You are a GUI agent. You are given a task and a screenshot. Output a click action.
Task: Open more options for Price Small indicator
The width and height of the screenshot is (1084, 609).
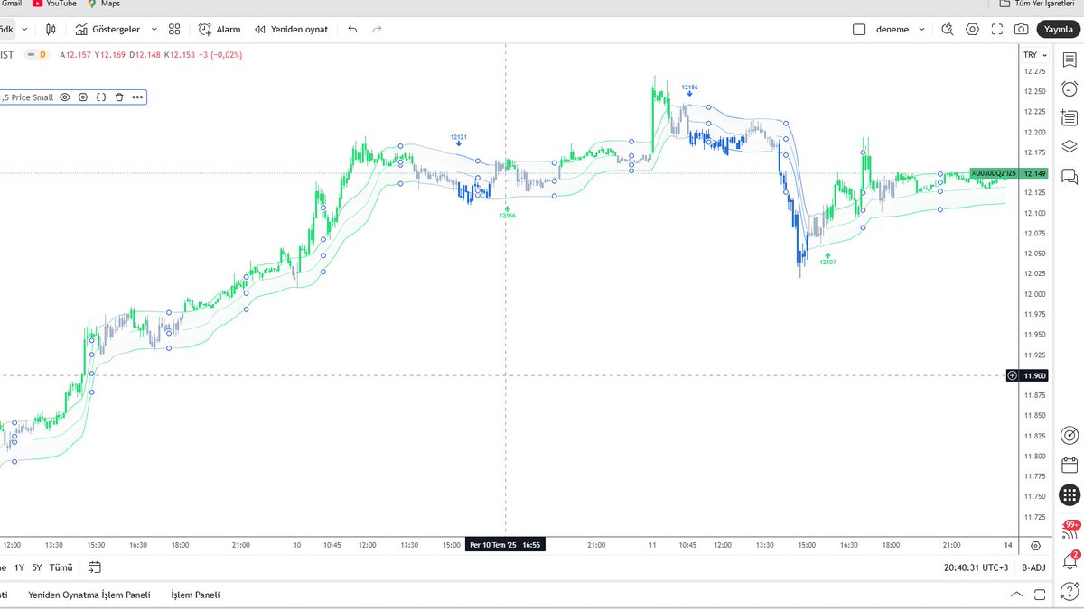click(137, 97)
